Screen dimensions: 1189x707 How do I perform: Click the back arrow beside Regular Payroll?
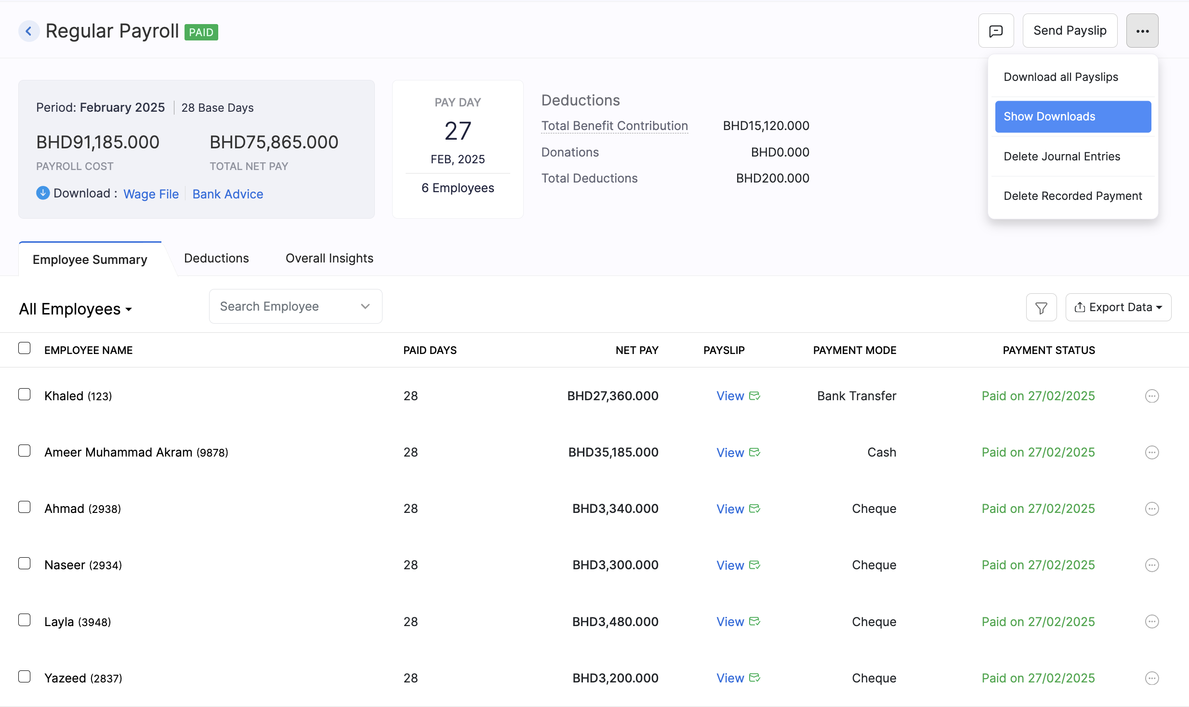(x=29, y=30)
